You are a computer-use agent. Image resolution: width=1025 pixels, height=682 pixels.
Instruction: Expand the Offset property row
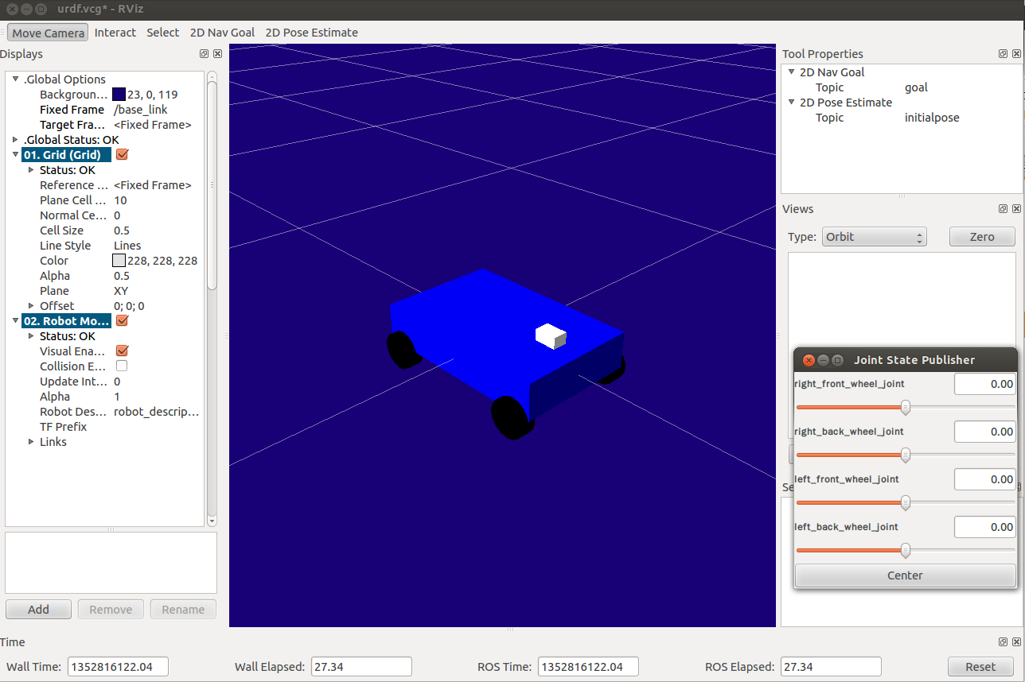(31, 306)
